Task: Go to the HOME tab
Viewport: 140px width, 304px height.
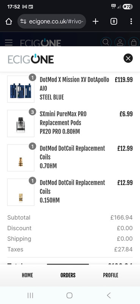Action: (x=27, y=275)
